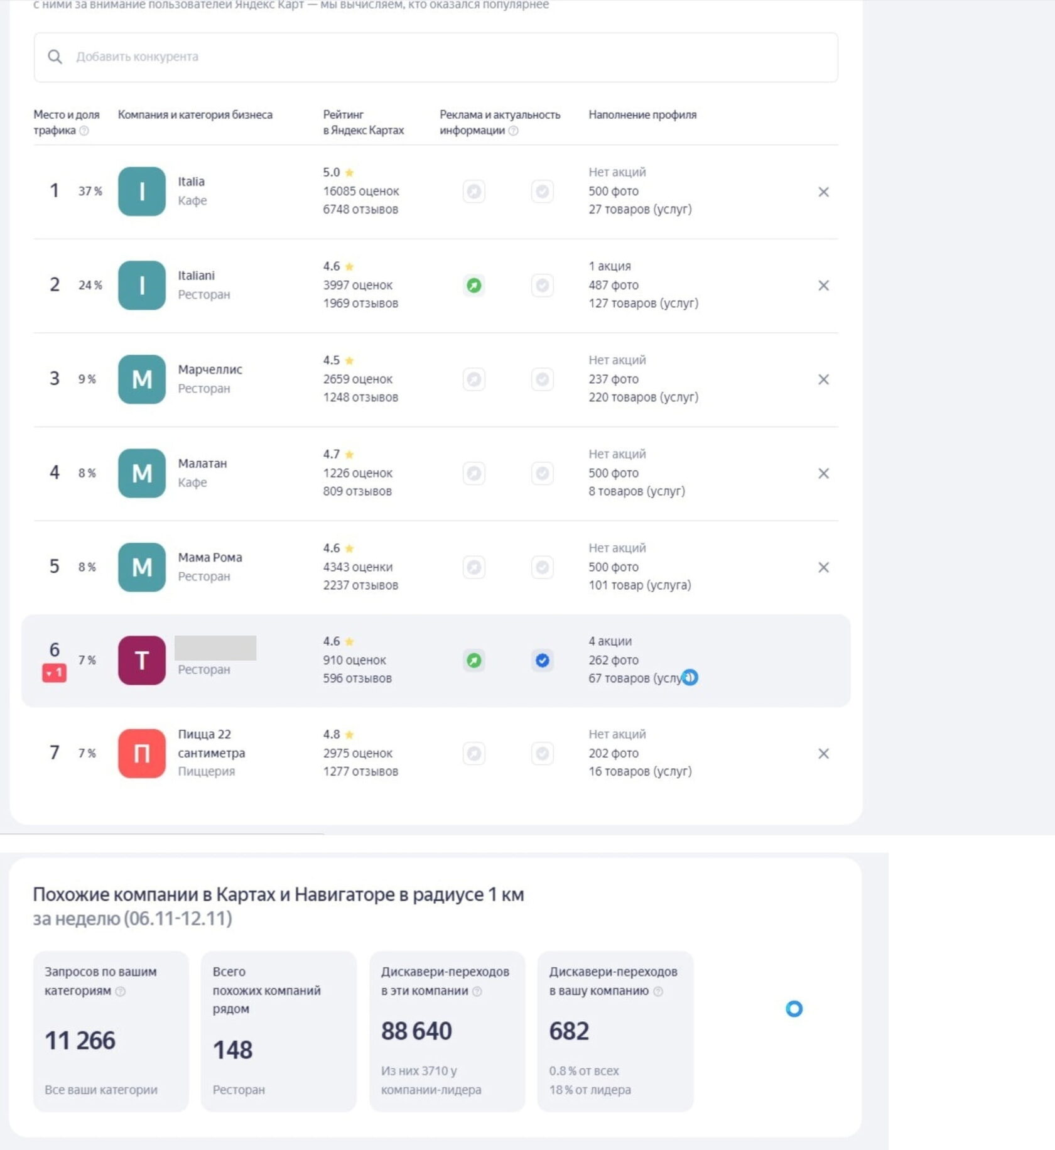Open help icon on 'Дискавери-переходов в вашу компанию'
The image size is (1055, 1150).
click(x=658, y=991)
